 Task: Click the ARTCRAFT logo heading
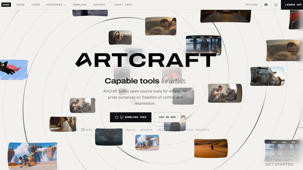pos(146,60)
